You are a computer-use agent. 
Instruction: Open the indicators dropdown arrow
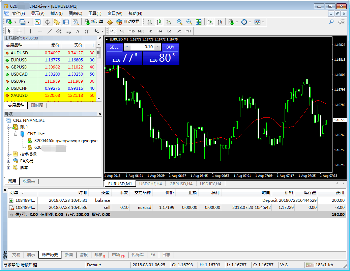[x=237, y=22]
